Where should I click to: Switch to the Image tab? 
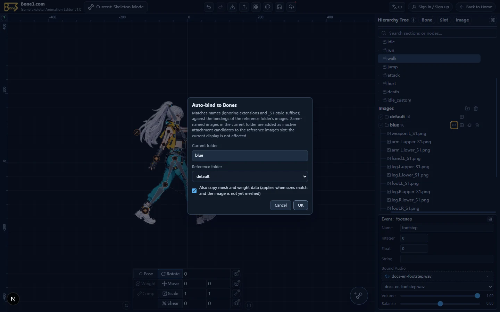click(462, 20)
